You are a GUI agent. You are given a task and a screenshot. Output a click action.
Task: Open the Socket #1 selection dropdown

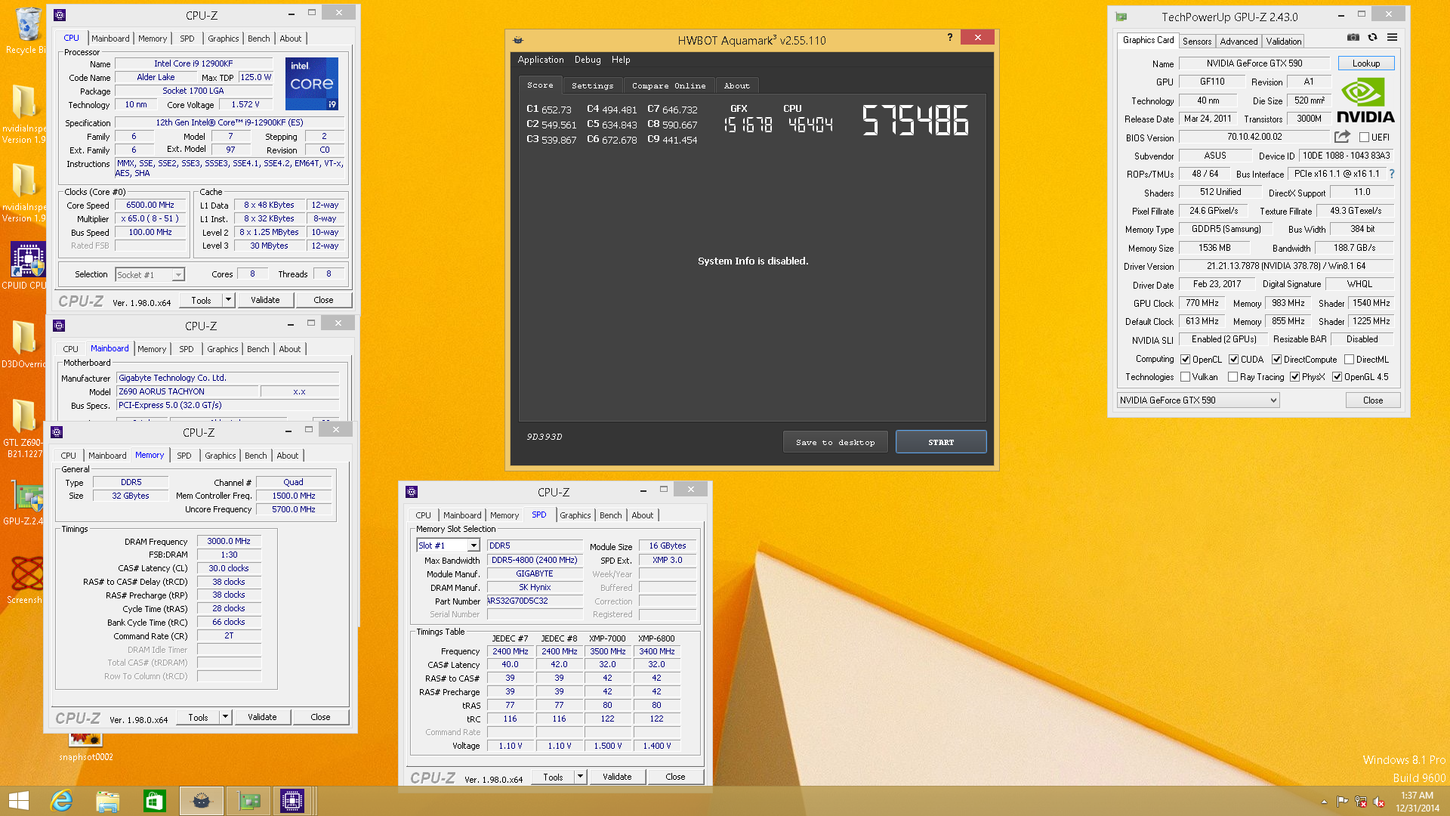pos(150,275)
